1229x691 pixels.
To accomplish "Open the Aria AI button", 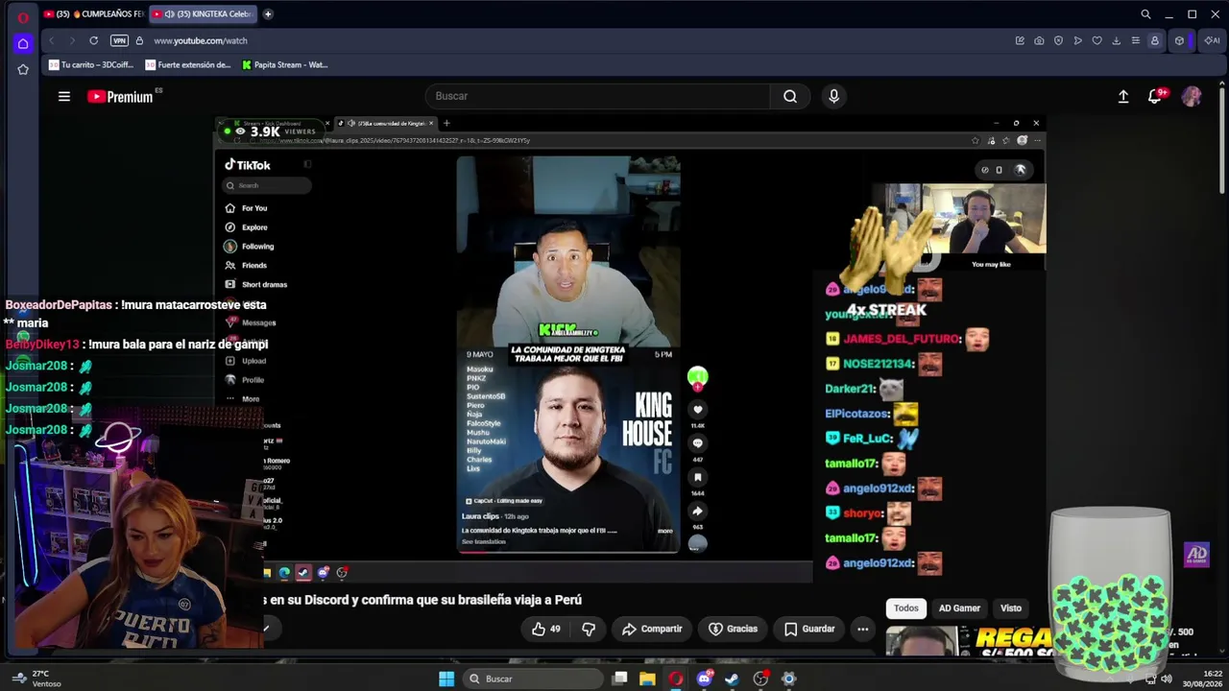I will pos(1212,40).
